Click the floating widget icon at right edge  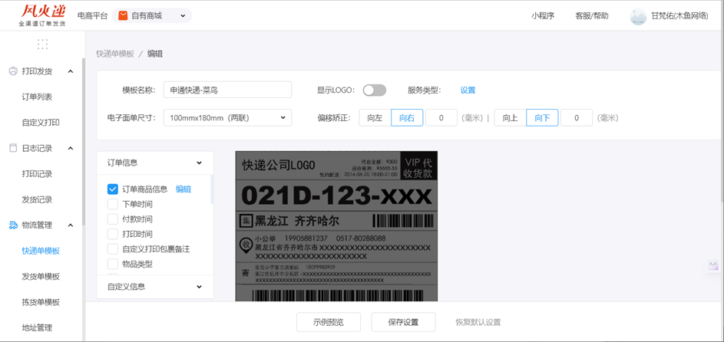pos(713,265)
